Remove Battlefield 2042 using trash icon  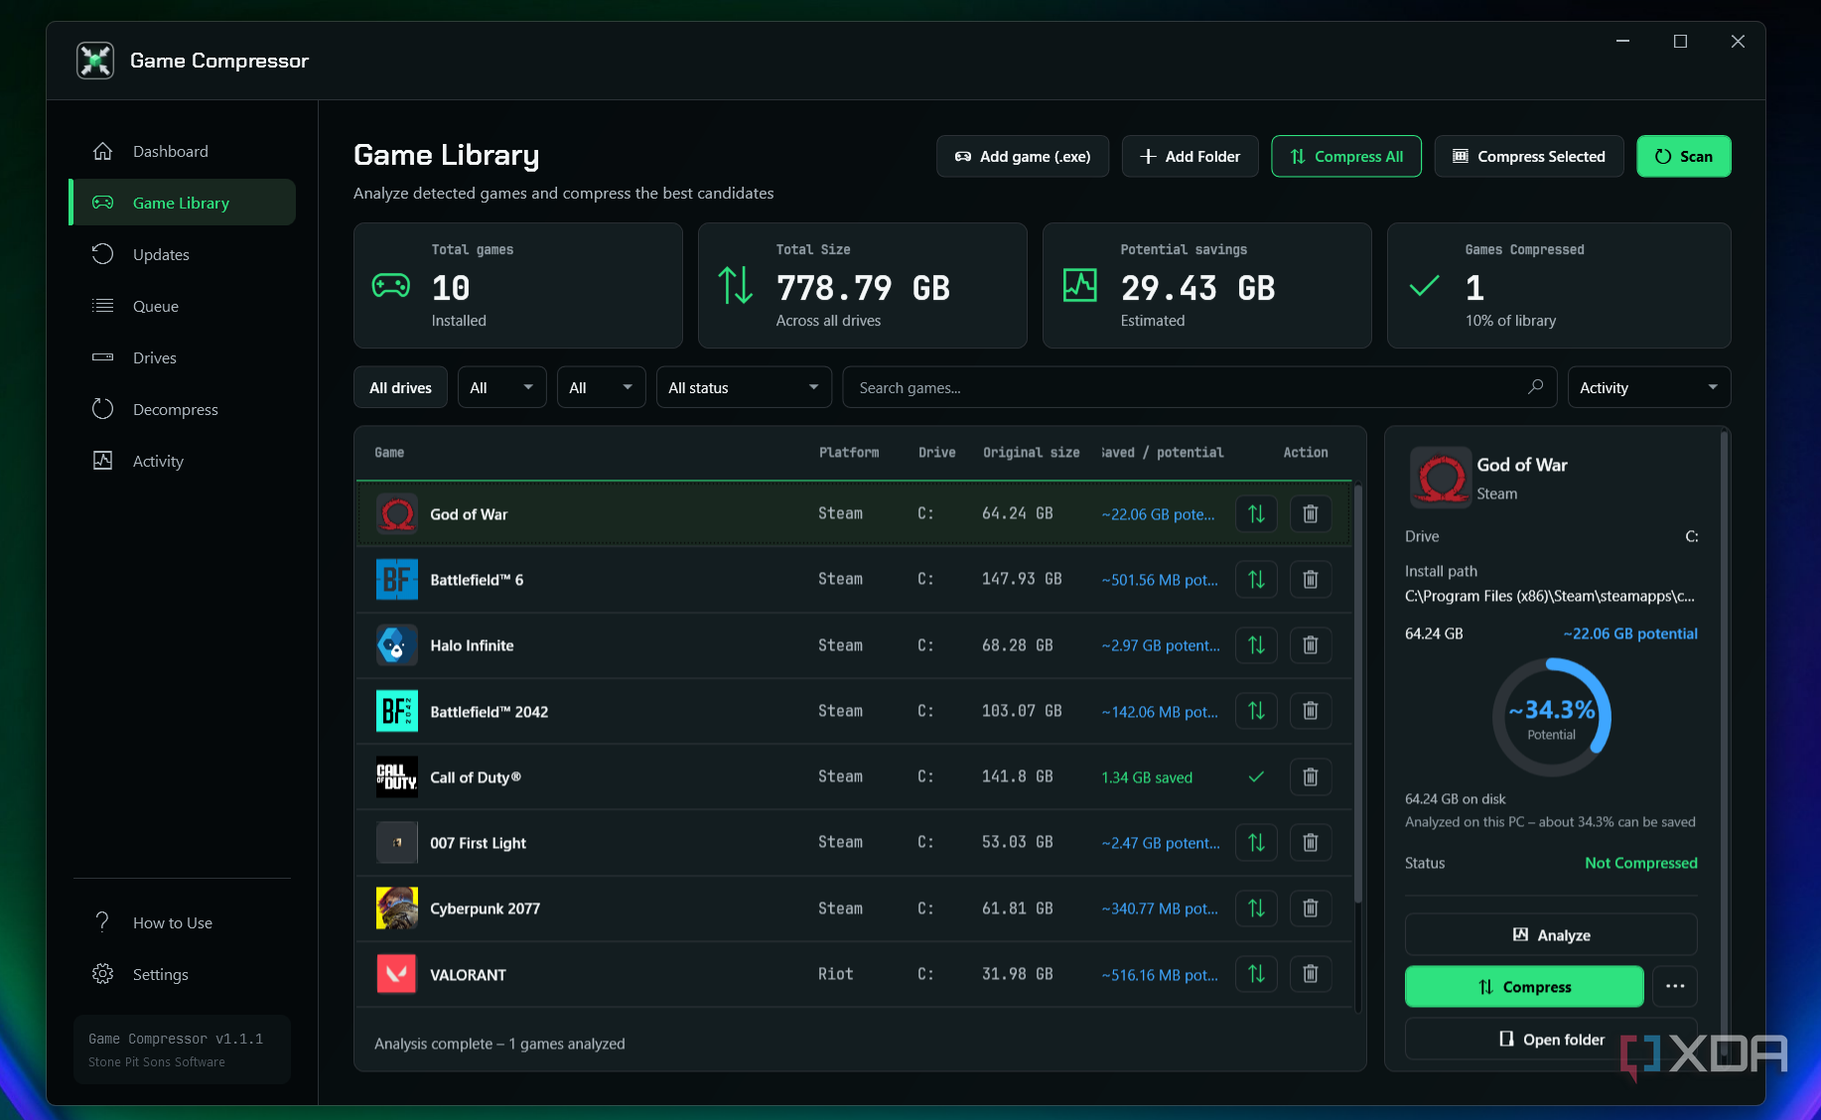click(1311, 711)
